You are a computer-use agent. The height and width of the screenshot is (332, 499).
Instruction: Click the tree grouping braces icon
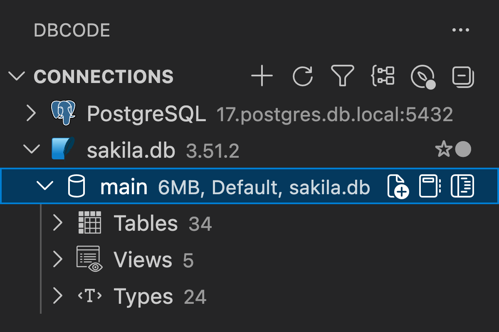pos(382,76)
